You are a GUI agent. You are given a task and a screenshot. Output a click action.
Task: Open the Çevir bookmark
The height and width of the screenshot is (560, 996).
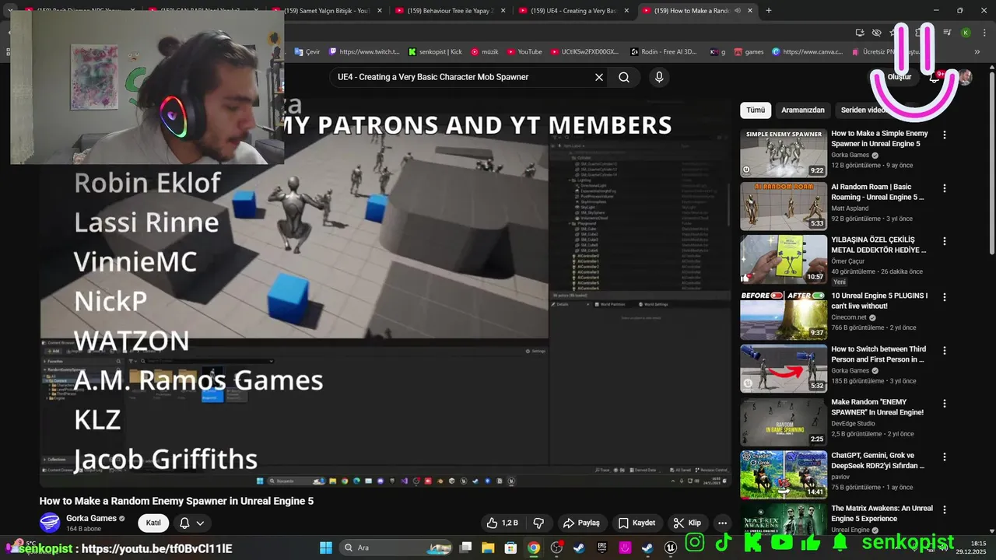(x=307, y=51)
